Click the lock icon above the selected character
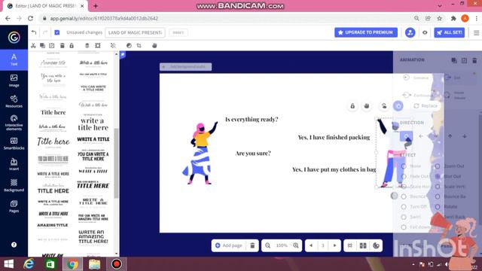 pyautogui.click(x=352, y=106)
